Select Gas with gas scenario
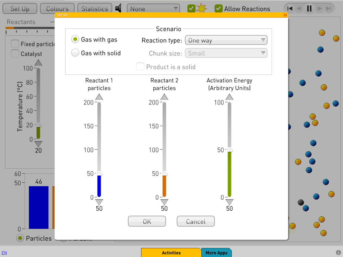343x257 pixels. (75, 39)
